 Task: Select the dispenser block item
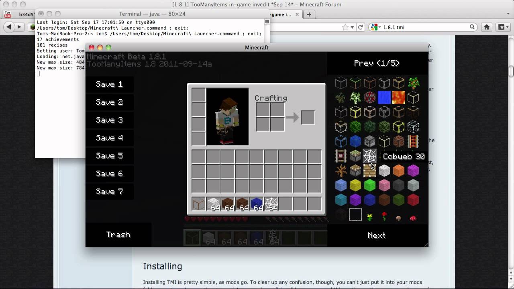(370, 141)
